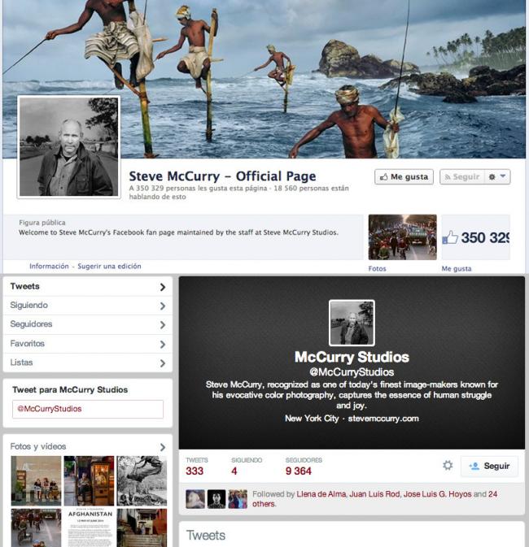Open the AFGHANISTAN poster thumbnail
Image resolution: width=529 pixels, height=547 pixels.
(89, 527)
